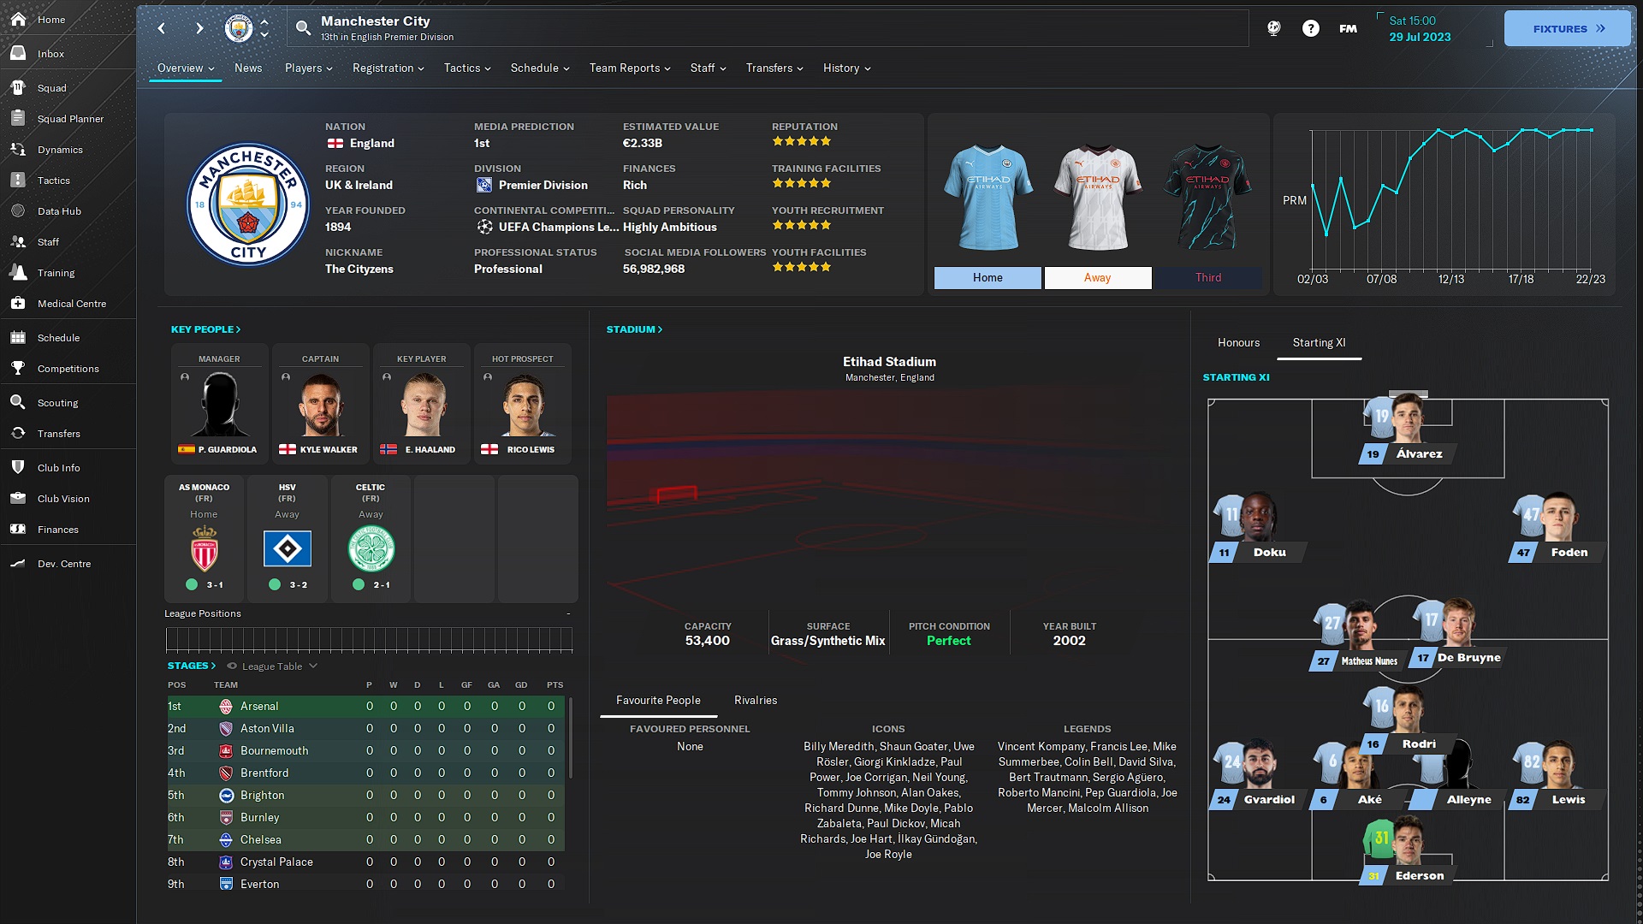
Task: Toggle to Third kit view
Action: point(1207,276)
